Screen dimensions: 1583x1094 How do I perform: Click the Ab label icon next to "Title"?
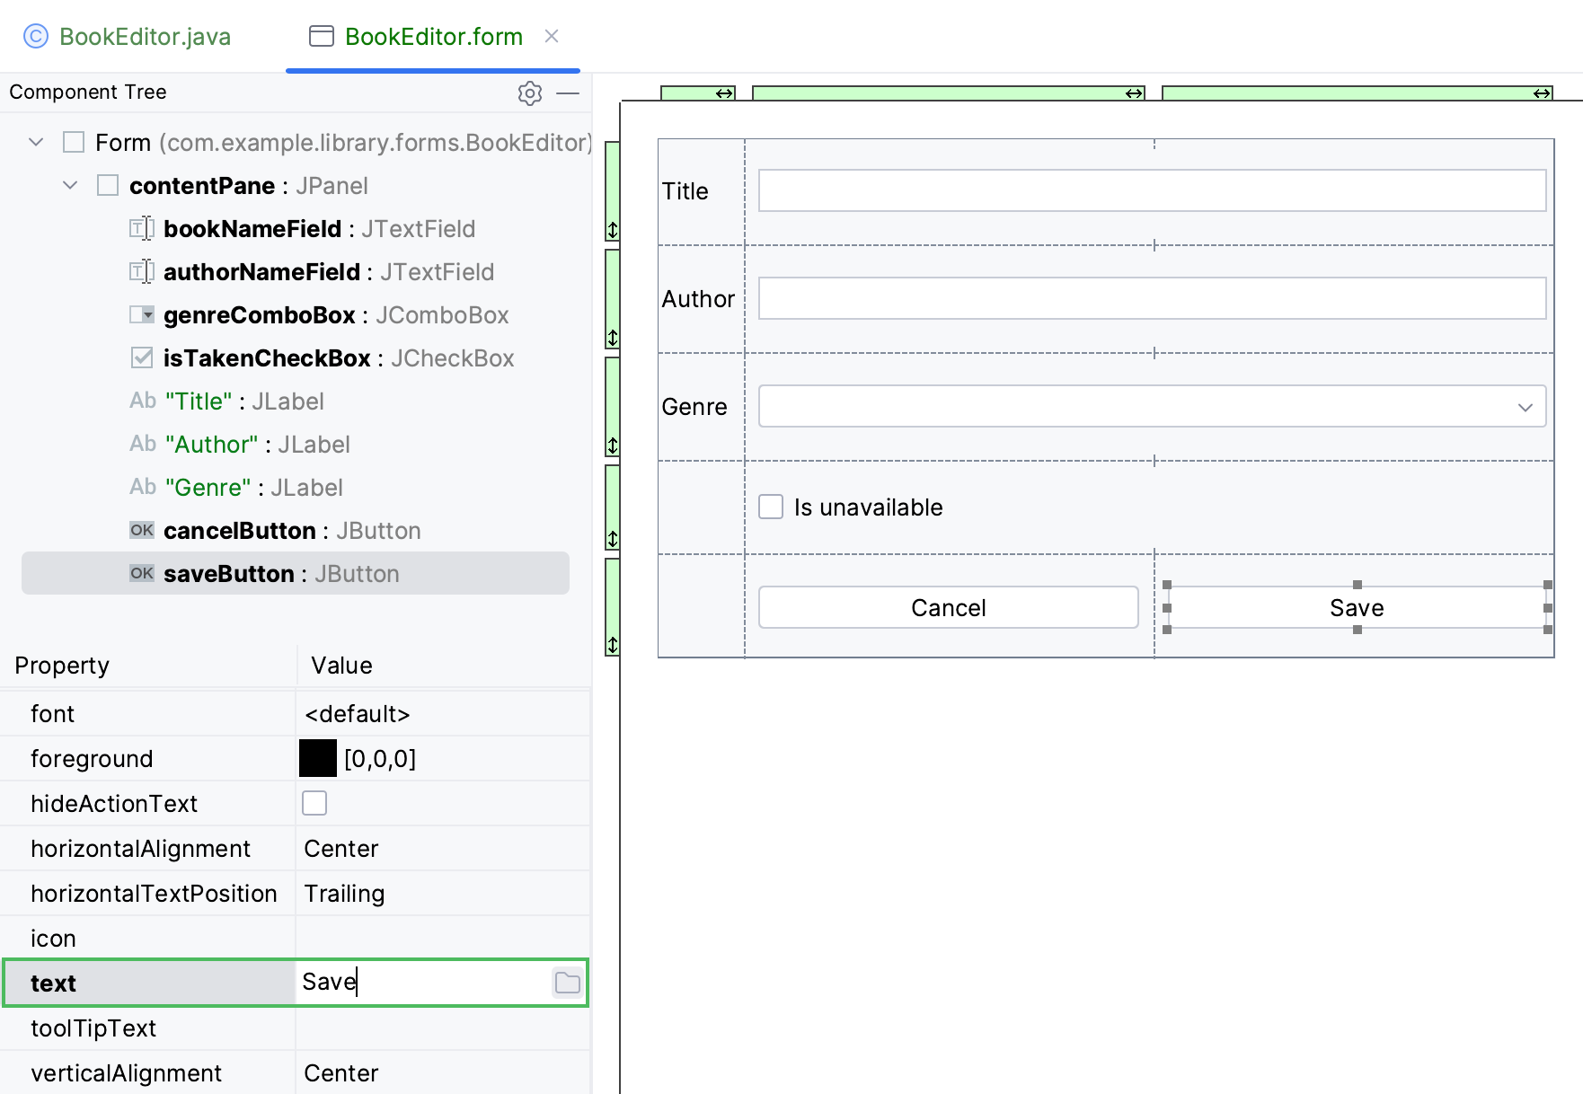point(142,401)
